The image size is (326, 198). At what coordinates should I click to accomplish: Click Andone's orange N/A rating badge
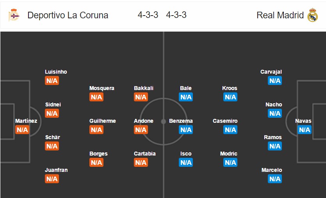[x=141, y=130]
